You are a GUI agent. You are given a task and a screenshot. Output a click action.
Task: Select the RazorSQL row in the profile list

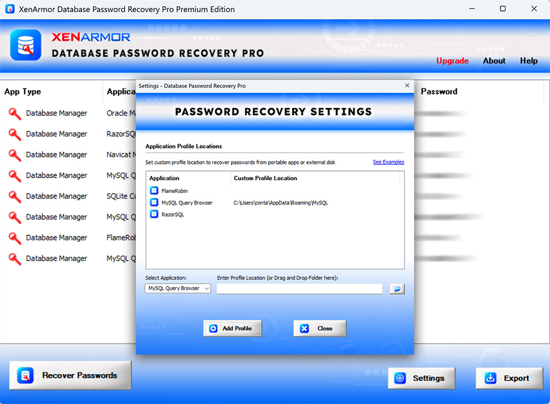[275, 214]
